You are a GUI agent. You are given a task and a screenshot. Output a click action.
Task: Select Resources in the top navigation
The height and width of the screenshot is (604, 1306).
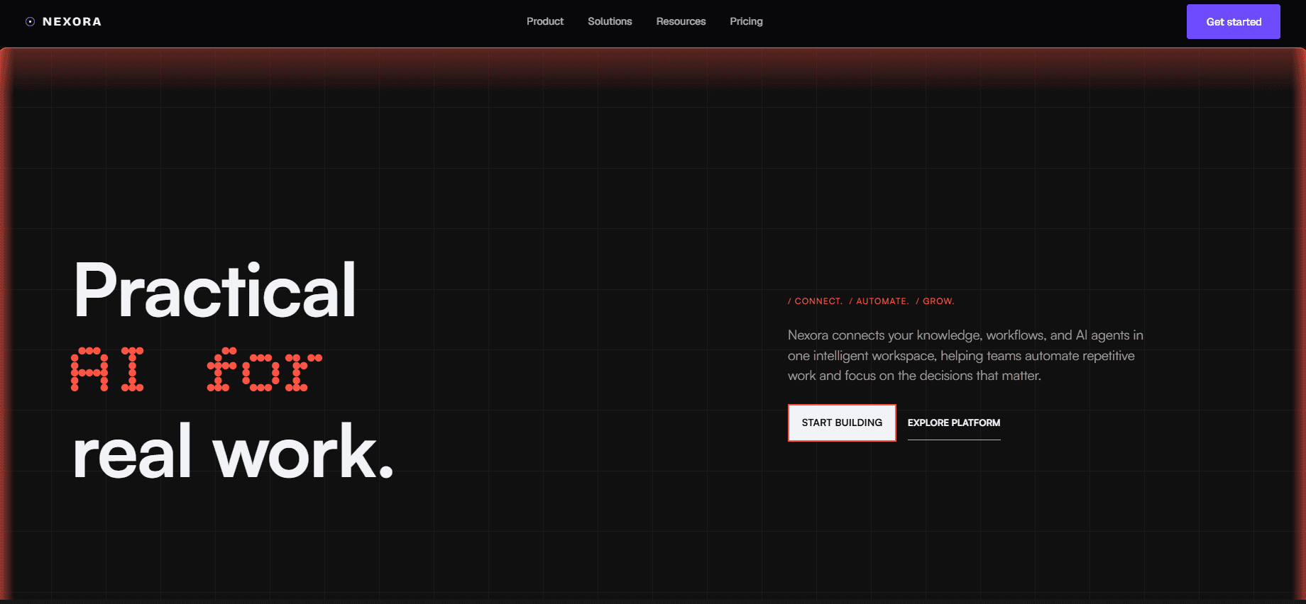pos(681,21)
